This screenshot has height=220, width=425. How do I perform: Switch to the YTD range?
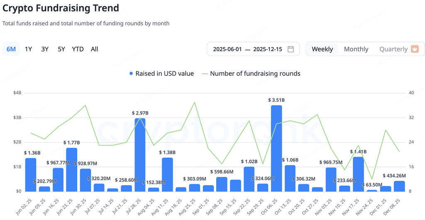point(78,49)
